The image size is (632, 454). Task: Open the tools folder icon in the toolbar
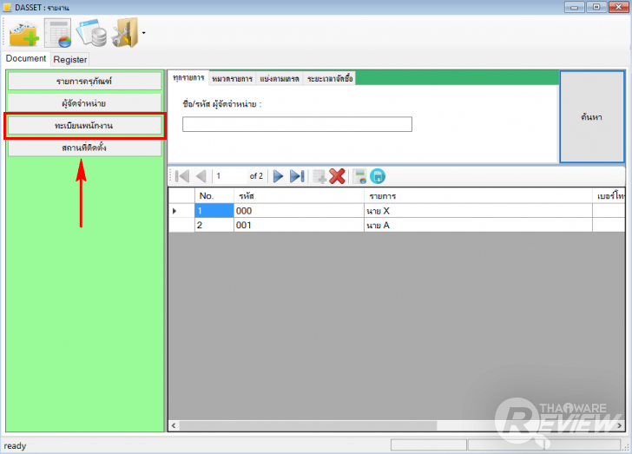[x=125, y=33]
